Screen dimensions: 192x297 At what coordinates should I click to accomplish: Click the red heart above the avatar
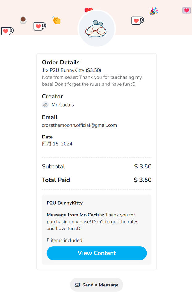(x=89, y=10)
